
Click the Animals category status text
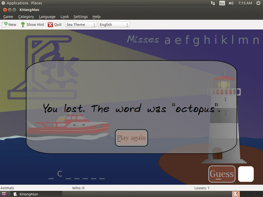click(x=7, y=188)
